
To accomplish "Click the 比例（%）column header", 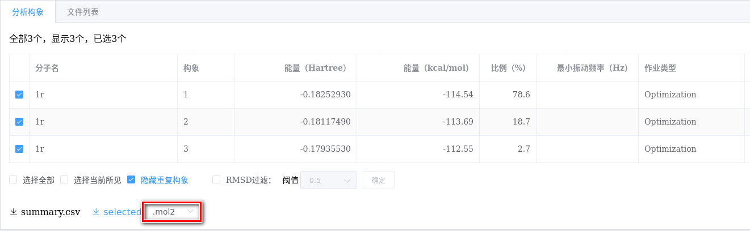I will pyautogui.click(x=508, y=68).
